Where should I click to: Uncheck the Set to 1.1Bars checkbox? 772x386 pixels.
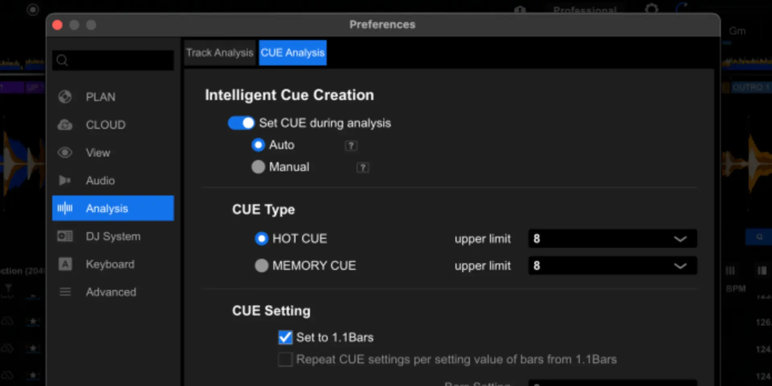click(x=285, y=337)
